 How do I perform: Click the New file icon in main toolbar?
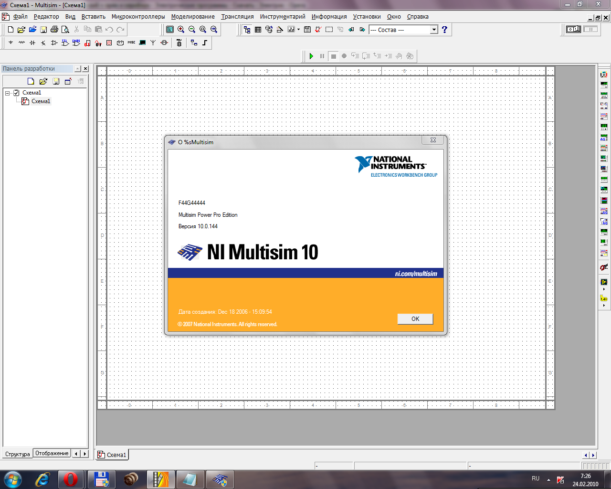pyautogui.click(x=11, y=30)
